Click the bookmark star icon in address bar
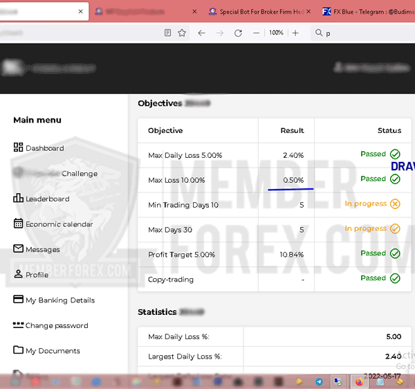This screenshot has width=415, height=389. [182, 33]
